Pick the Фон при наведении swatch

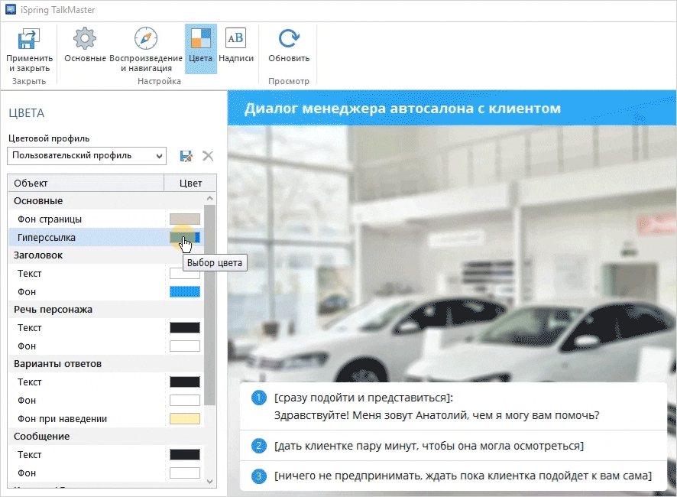tap(185, 418)
